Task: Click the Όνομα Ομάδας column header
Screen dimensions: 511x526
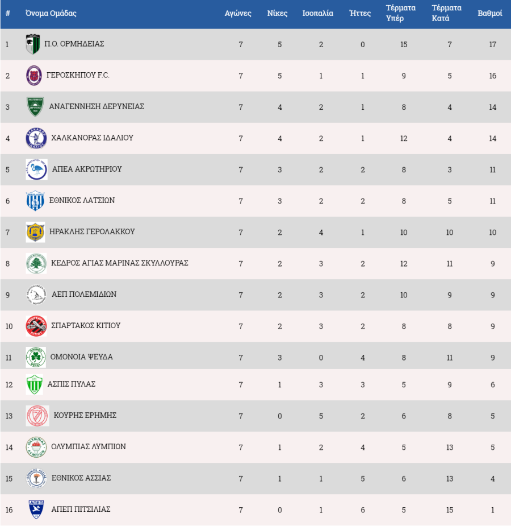Action: [x=51, y=13]
